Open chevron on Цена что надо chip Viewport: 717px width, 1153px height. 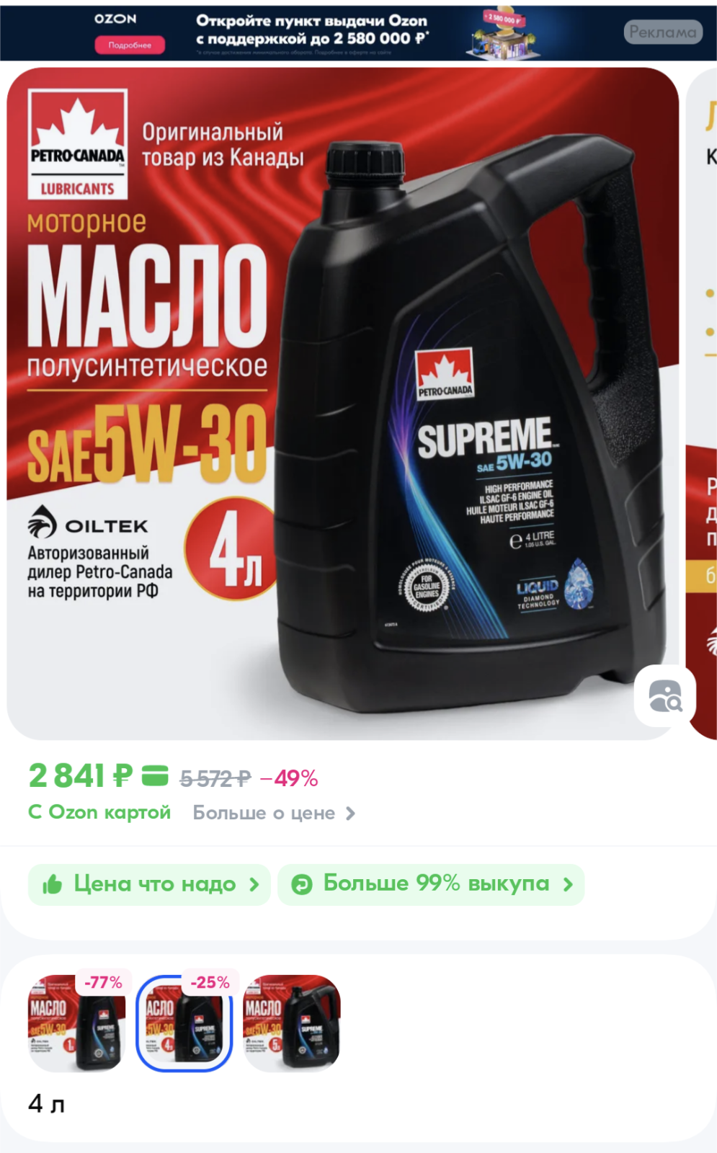coord(254,884)
